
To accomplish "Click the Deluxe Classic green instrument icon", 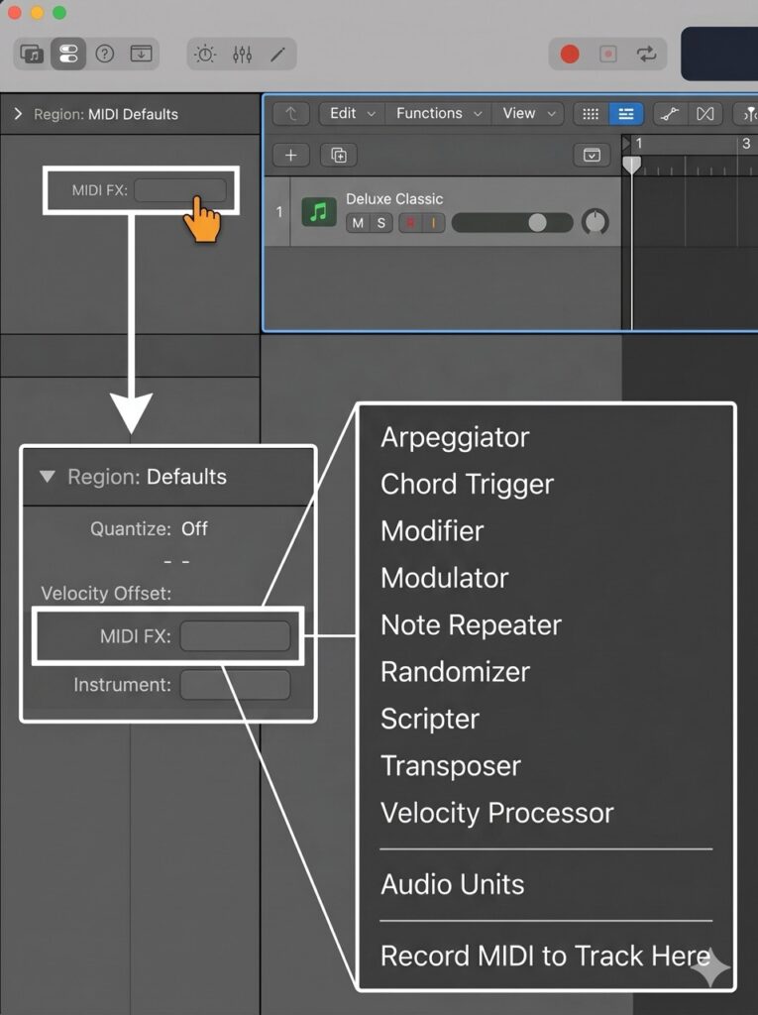I will [x=318, y=212].
